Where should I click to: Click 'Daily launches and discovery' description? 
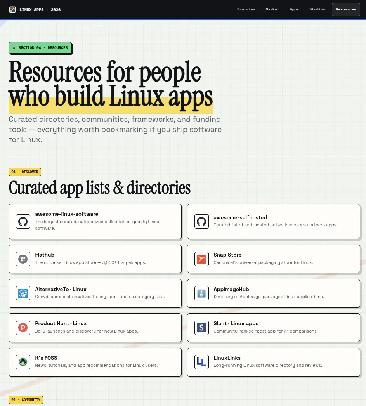pos(87,331)
